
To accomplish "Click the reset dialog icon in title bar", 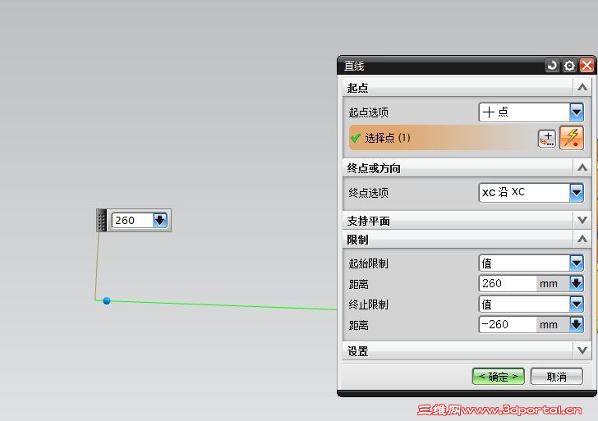I will 551,66.
